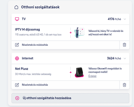The height and width of the screenshot is (107, 134).
Task: Click the pink plus sign beside router image
Action: [x=71, y=72]
